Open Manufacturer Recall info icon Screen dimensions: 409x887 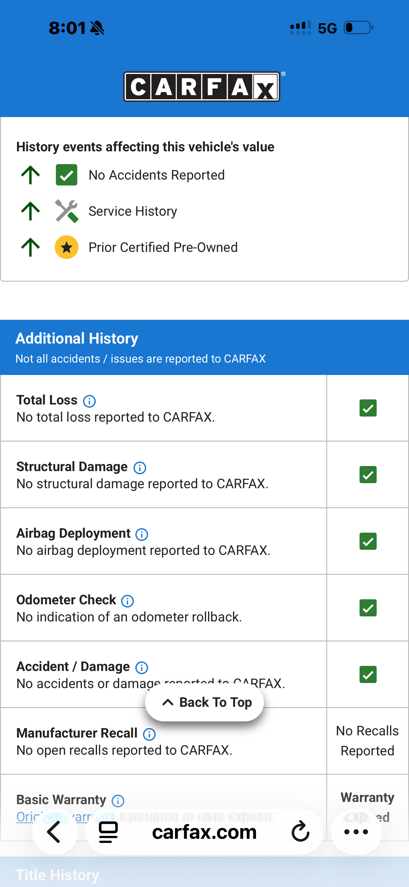point(149,734)
